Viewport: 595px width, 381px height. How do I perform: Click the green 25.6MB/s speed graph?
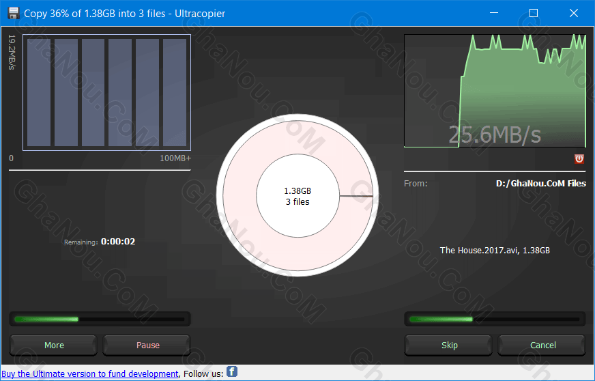[x=495, y=91]
